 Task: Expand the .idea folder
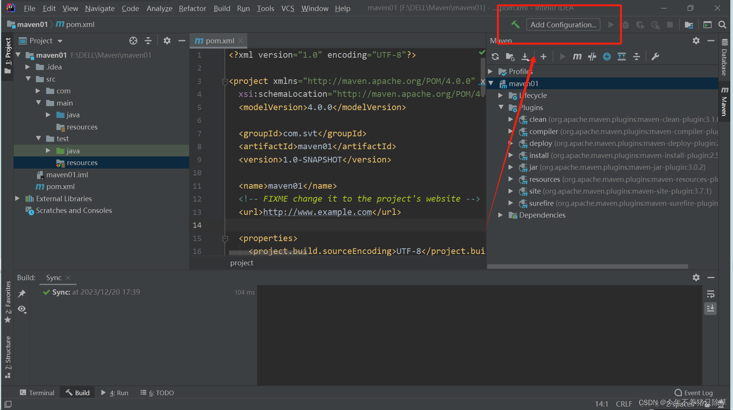click(x=28, y=67)
